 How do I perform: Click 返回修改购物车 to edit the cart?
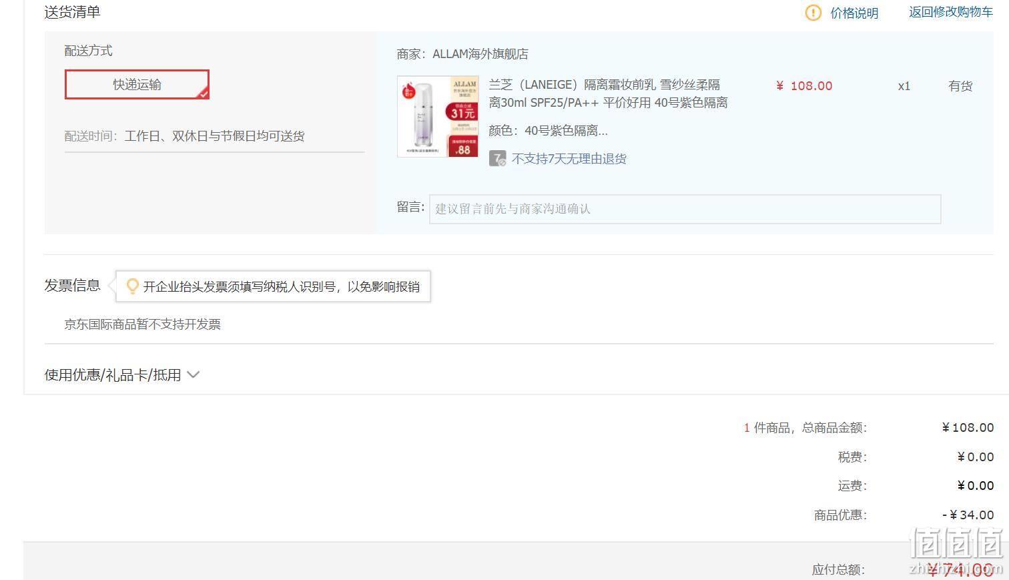coord(951,12)
